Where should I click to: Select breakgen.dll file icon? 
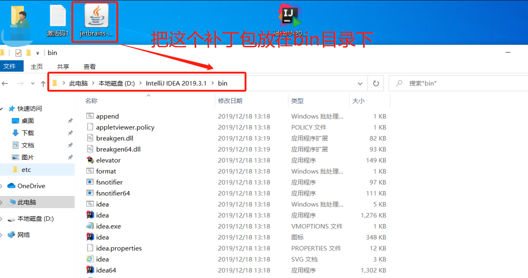(90, 138)
